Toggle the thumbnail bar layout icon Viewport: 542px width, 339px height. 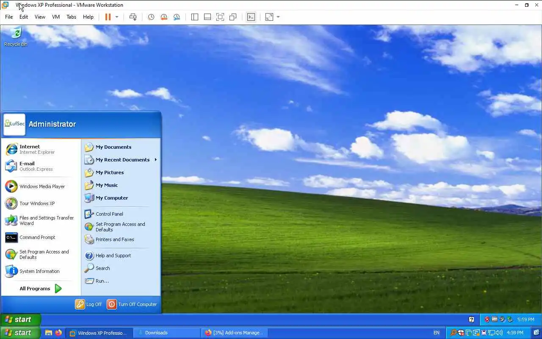point(207,17)
